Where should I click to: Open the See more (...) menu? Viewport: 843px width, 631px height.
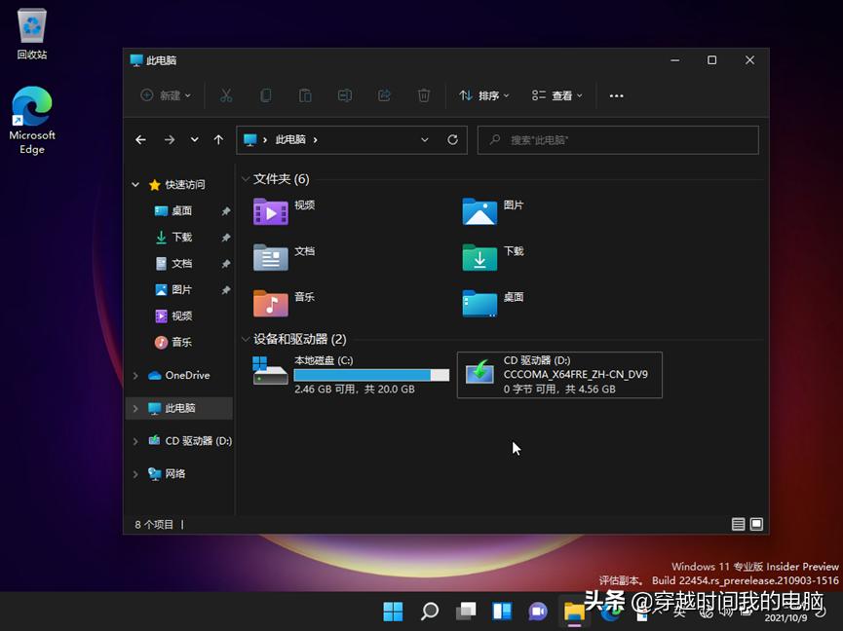click(x=616, y=94)
